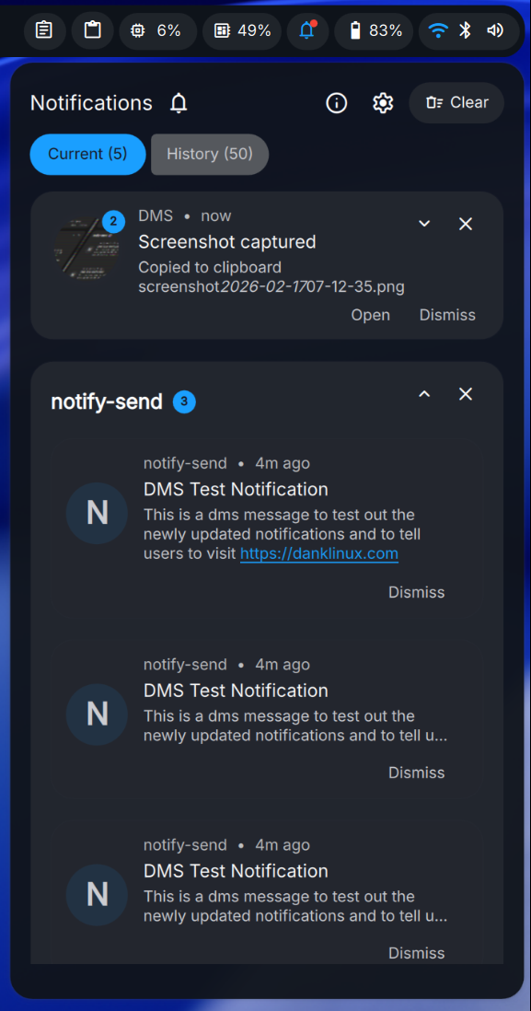The width and height of the screenshot is (531, 1011).
Task: Dismiss the first DMS Test Notification
Action: (416, 592)
